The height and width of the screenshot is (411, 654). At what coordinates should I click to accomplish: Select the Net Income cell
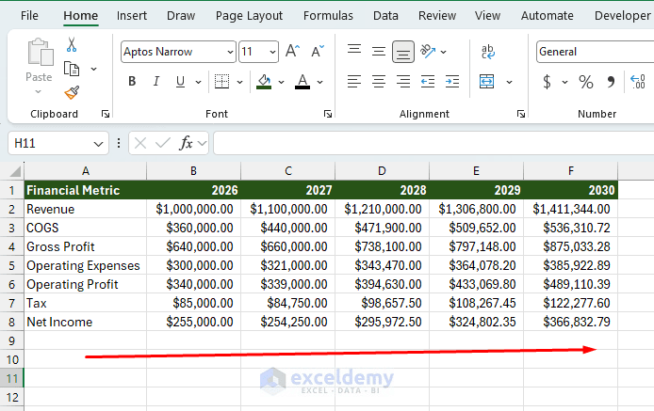[x=86, y=322]
